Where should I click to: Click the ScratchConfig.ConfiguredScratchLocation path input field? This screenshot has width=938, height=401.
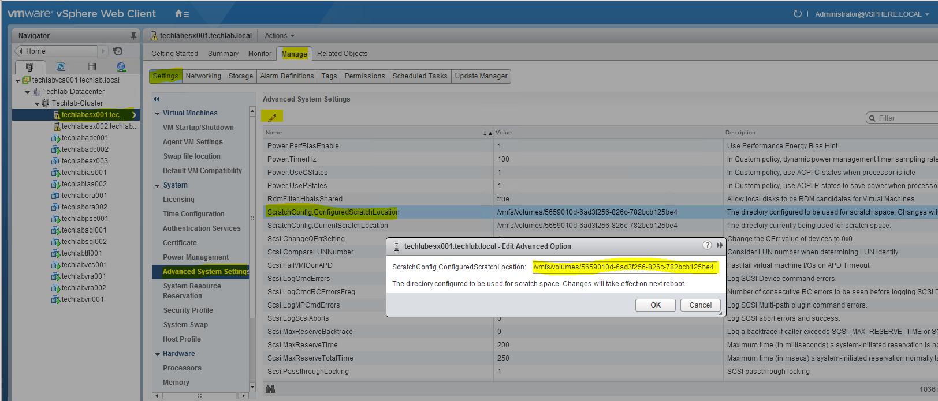(624, 267)
